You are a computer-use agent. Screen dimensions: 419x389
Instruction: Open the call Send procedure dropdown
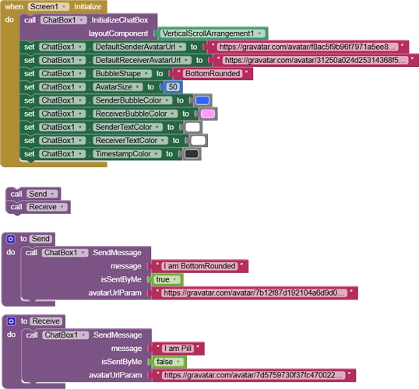click(x=42, y=194)
